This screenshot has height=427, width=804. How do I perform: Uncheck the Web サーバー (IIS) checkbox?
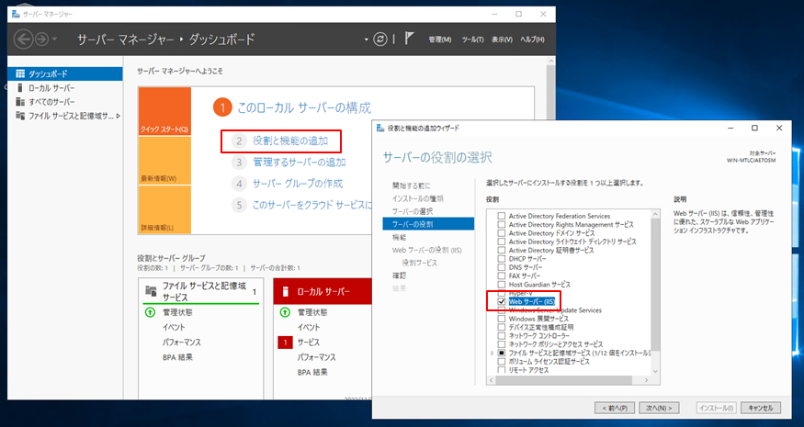pos(502,302)
